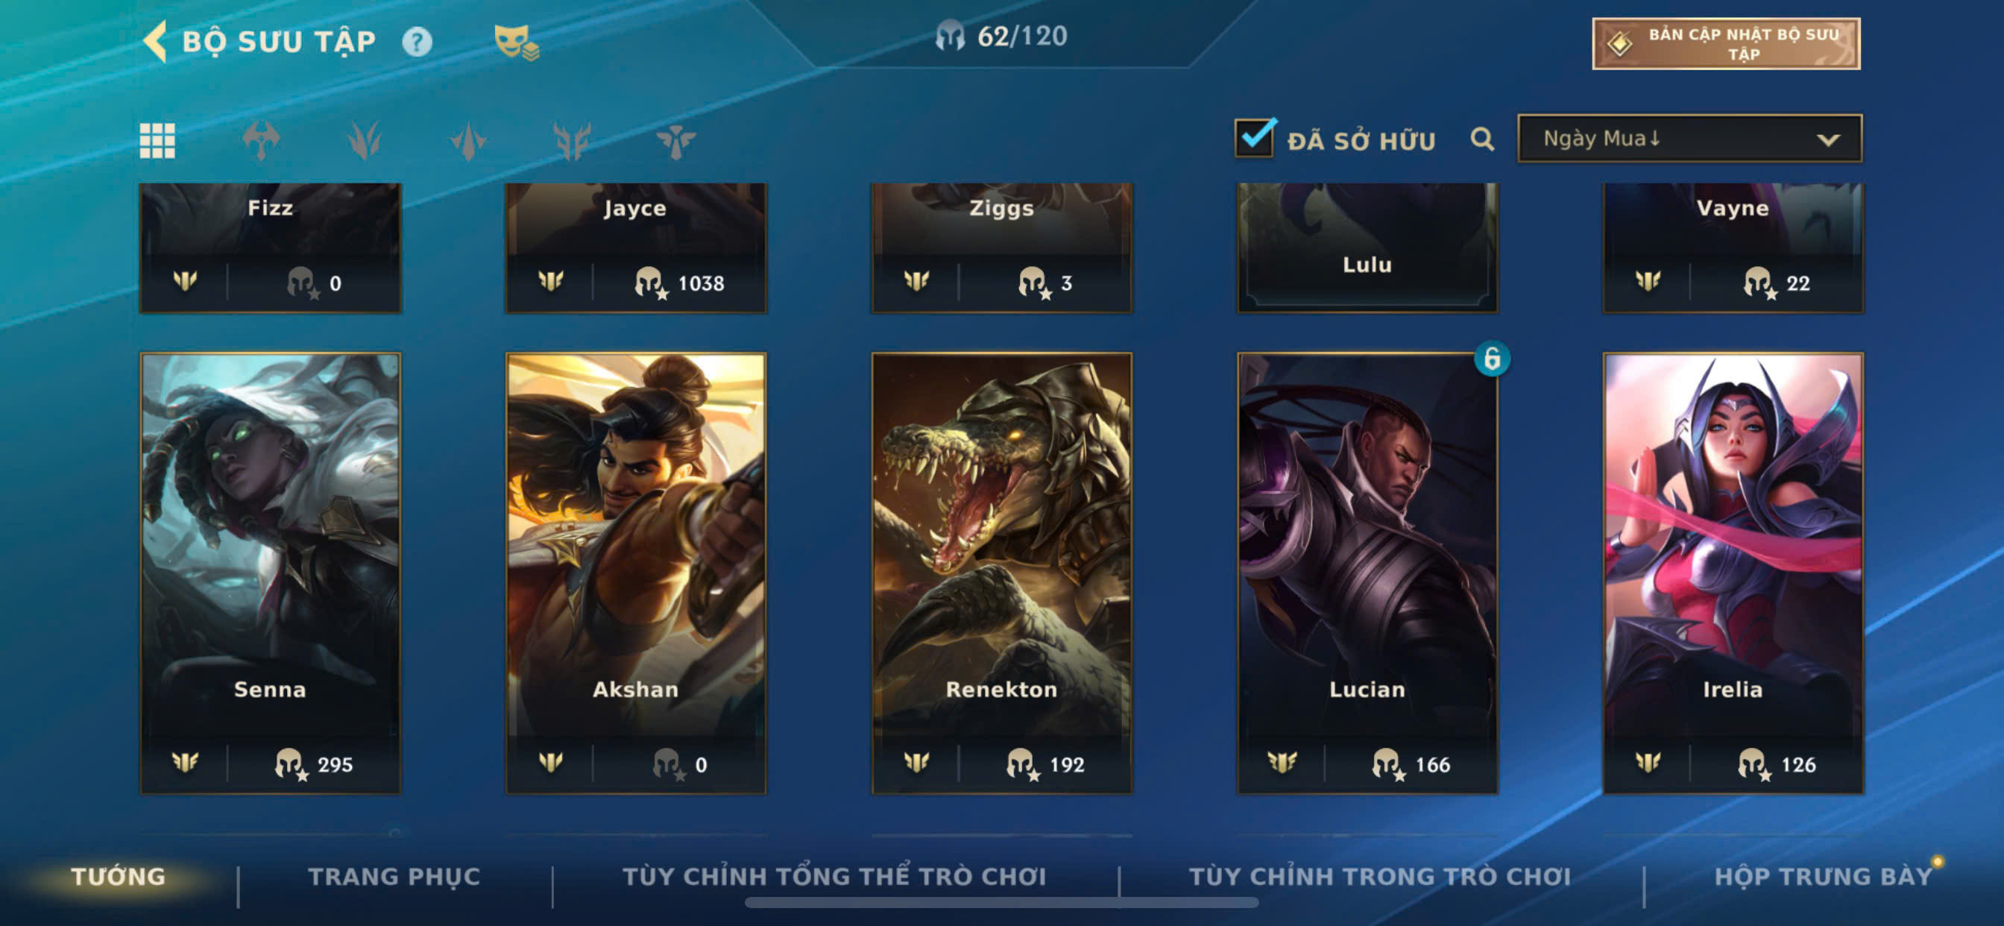Click Lucian's blue badge marked 6

[x=1491, y=359]
